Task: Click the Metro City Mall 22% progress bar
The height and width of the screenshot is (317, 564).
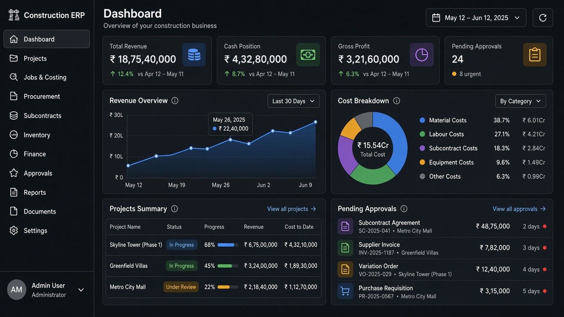Action: (228, 287)
